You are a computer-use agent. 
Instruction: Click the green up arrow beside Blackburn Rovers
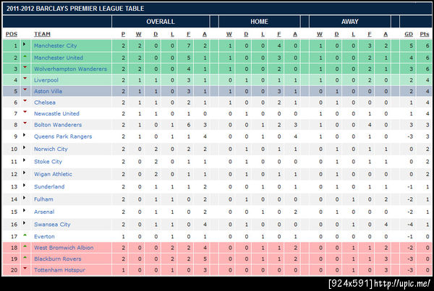pos(25,258)
